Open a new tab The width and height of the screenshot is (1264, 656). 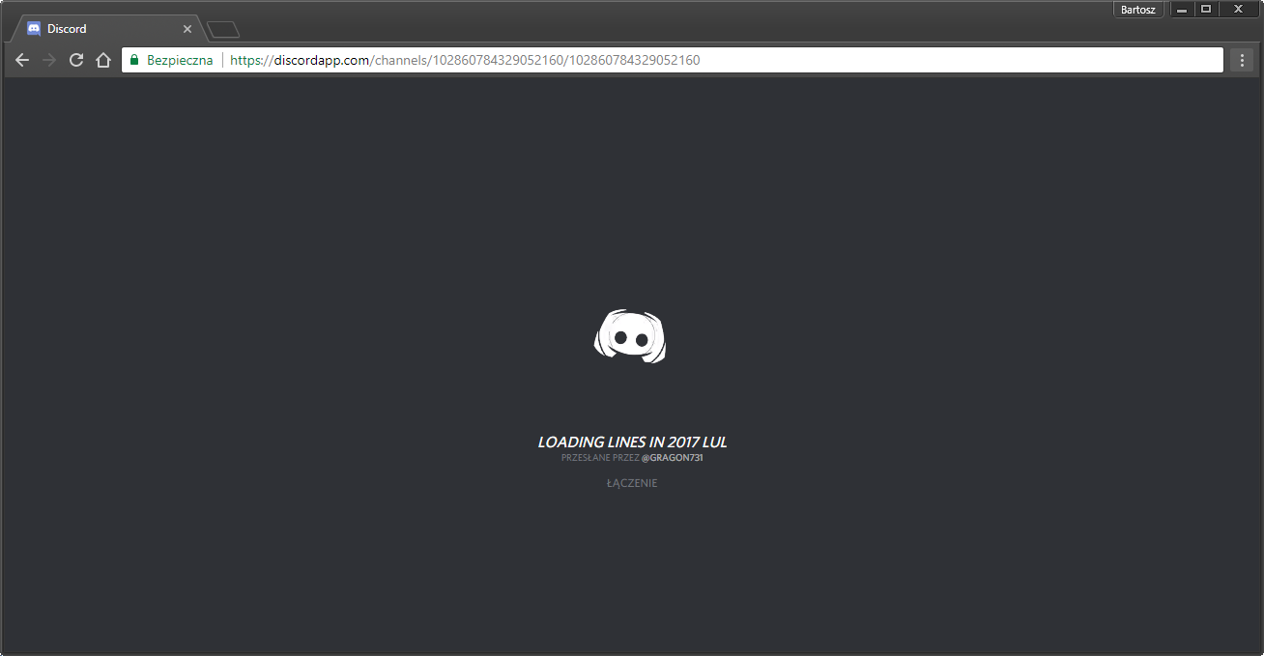[223, 30]
